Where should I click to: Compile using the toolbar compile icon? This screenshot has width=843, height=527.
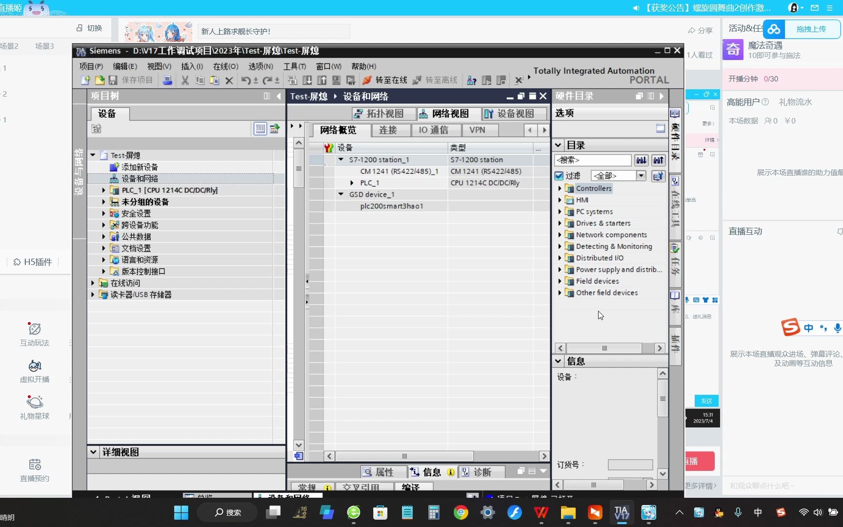pos(292,80)
